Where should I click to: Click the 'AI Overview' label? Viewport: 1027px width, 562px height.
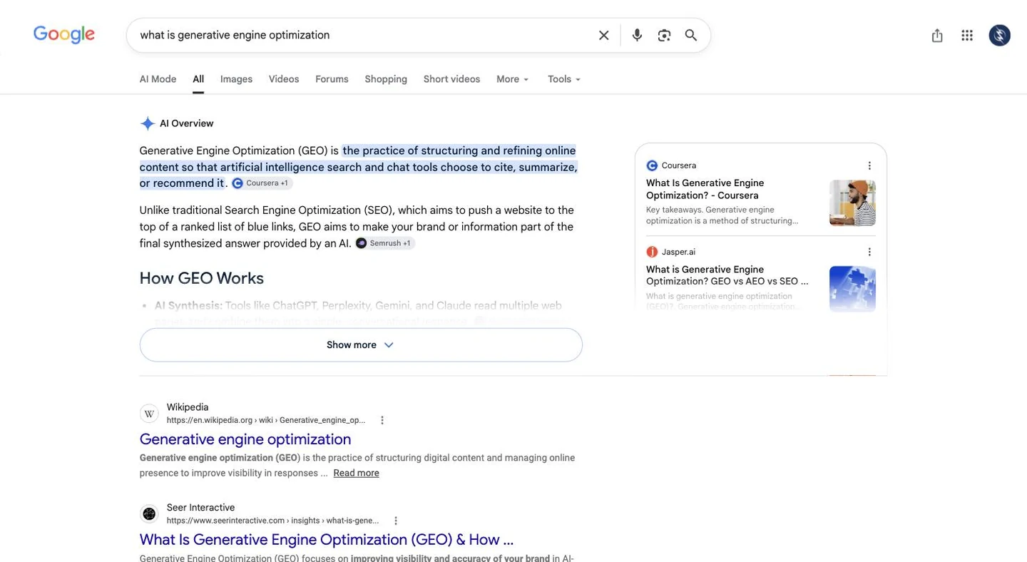point(187,123)
